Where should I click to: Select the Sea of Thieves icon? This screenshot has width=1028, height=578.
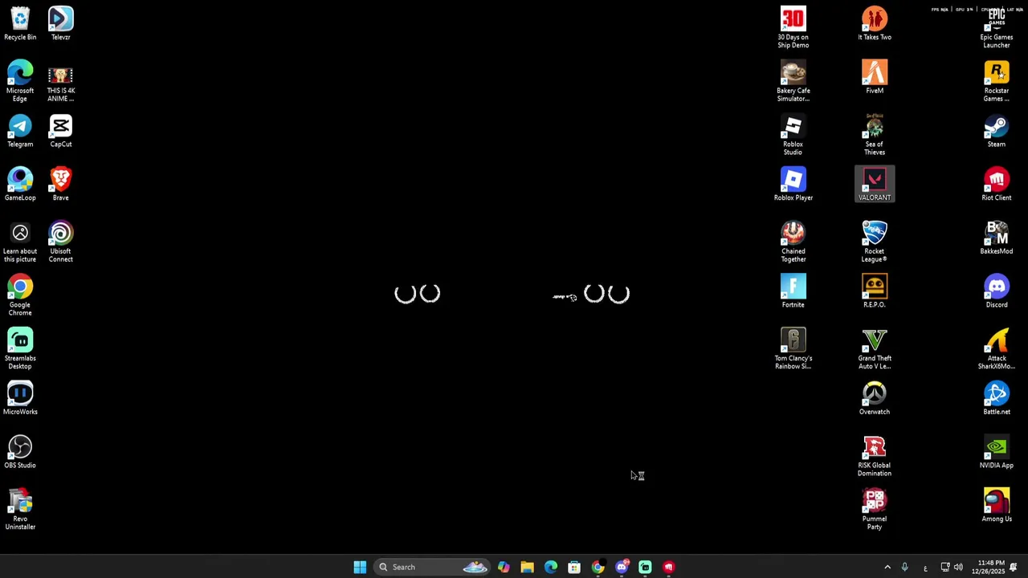875,135
